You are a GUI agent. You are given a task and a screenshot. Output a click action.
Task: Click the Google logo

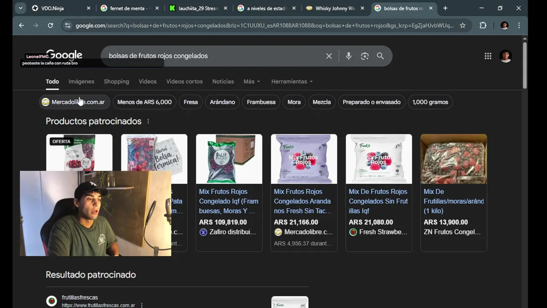(x=64, y=56)
